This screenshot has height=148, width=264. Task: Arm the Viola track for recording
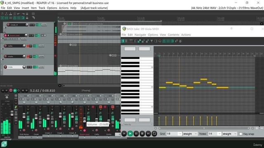coord(5,67)
